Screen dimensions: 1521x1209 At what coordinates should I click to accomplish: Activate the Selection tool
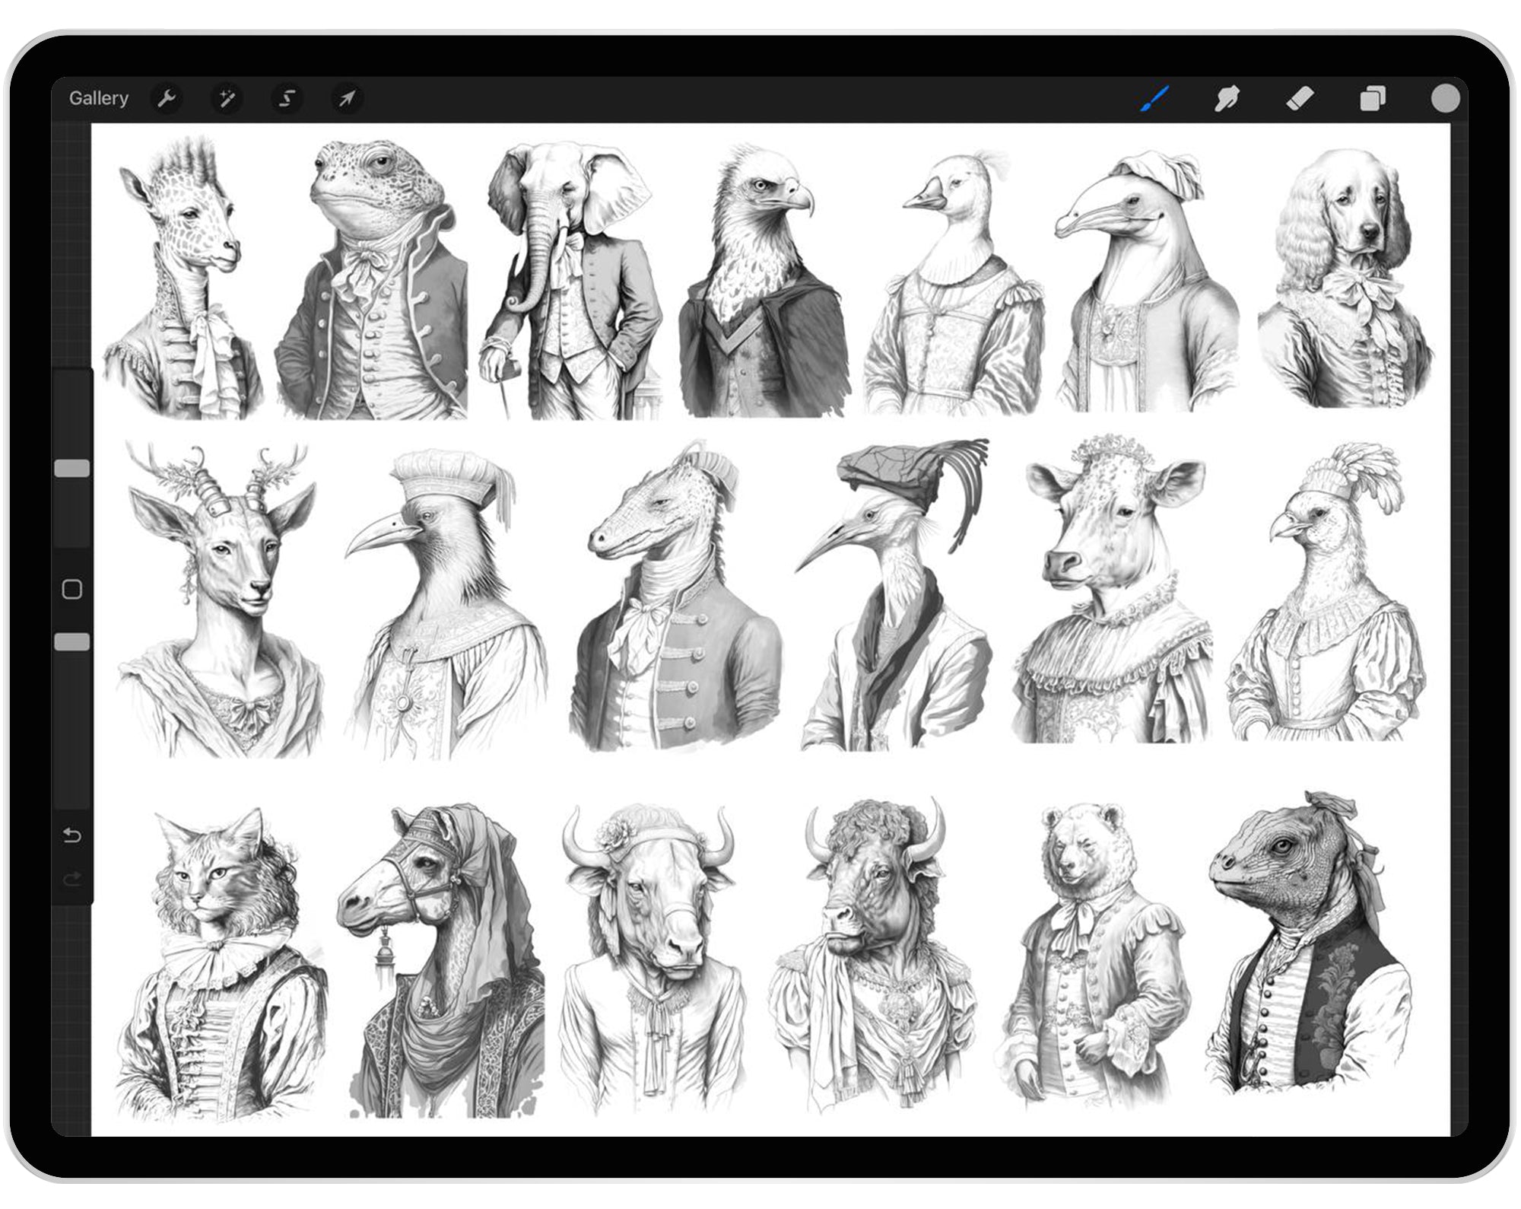coord(287,97)
